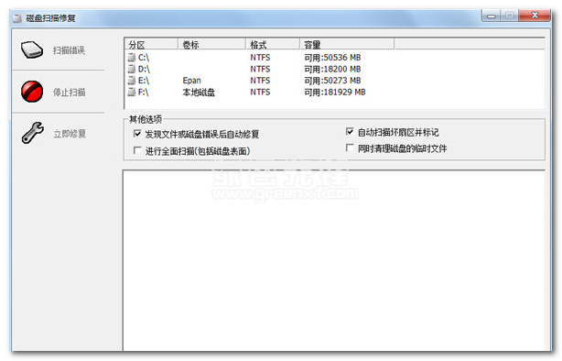Click NTFS format in the C:\ row
Viewport: 562px width, 361px height.
(260, 58)
